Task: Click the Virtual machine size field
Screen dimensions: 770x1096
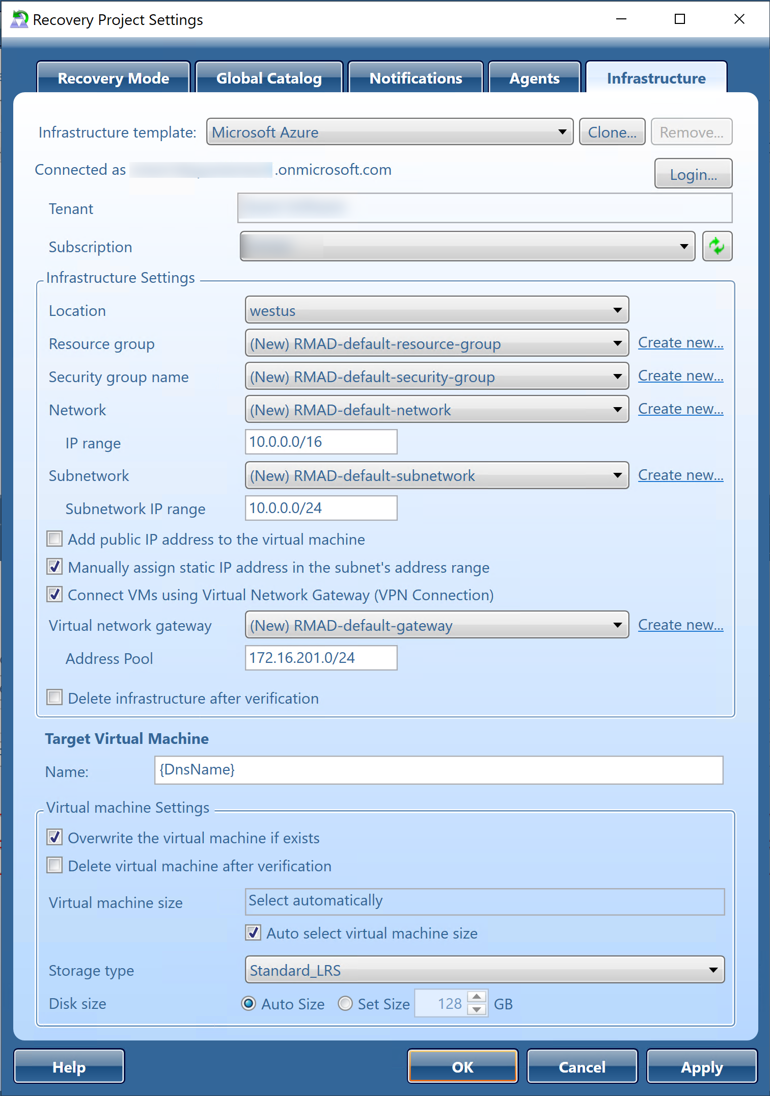Action: click(485, 902)
